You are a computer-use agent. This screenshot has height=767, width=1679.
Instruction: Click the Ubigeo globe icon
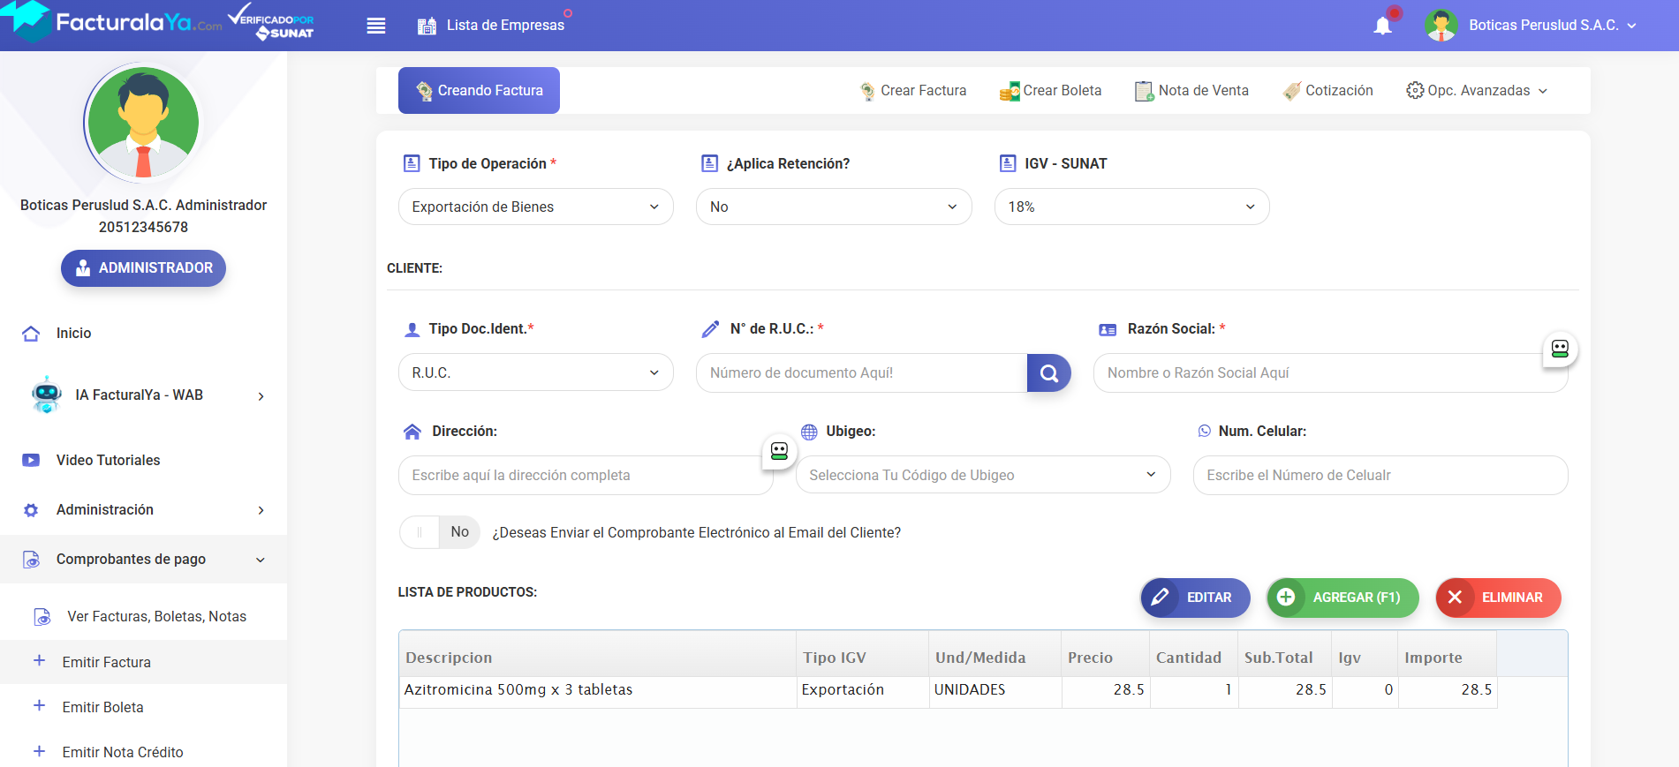point(809,432)
